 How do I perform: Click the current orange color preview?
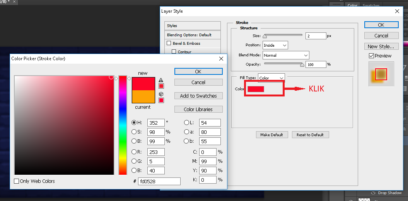[x=143, y=96]
